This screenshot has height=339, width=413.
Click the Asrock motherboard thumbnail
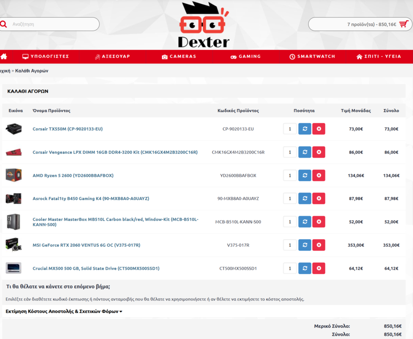(14, 199)
